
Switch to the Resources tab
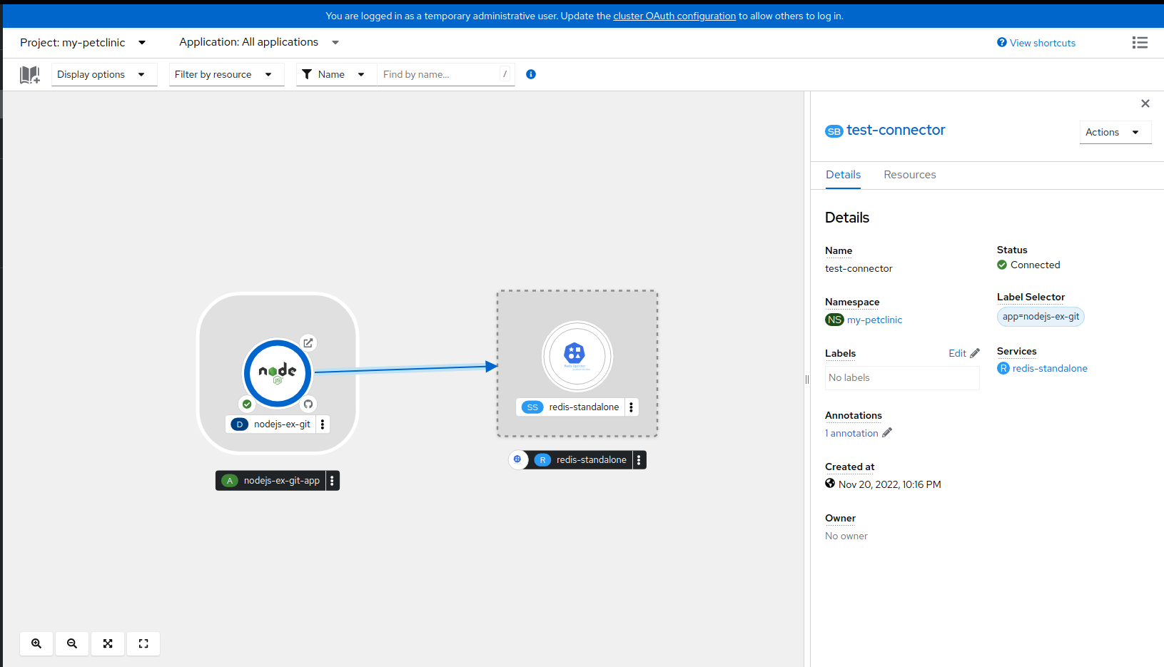909,175
